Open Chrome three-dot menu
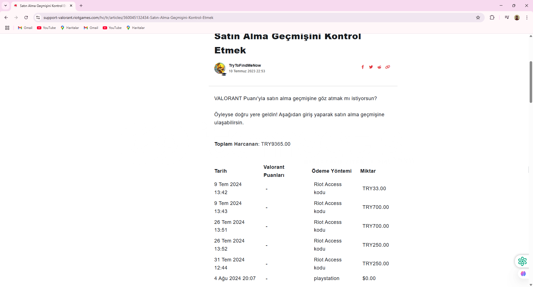This screenshot has height=287, width=533. (x=527, y=18)
